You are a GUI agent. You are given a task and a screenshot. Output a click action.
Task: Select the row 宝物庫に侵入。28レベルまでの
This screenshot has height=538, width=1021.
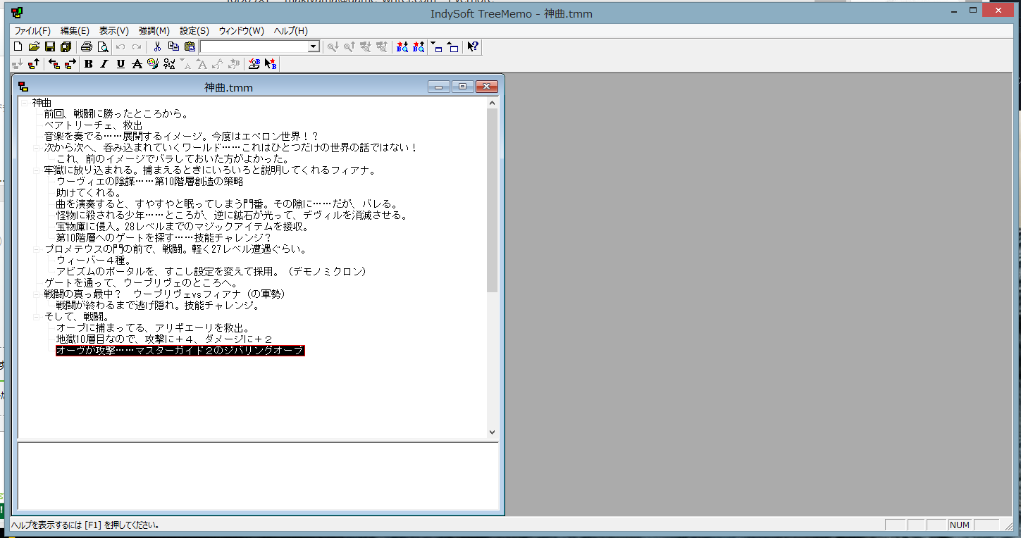[x=182, y=227]
